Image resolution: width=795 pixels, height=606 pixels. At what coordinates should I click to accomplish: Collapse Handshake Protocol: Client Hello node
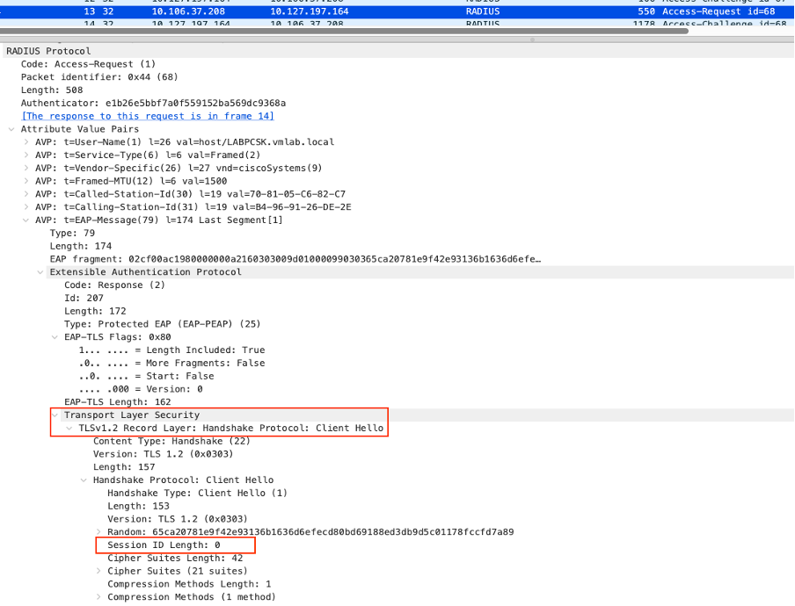84,480
